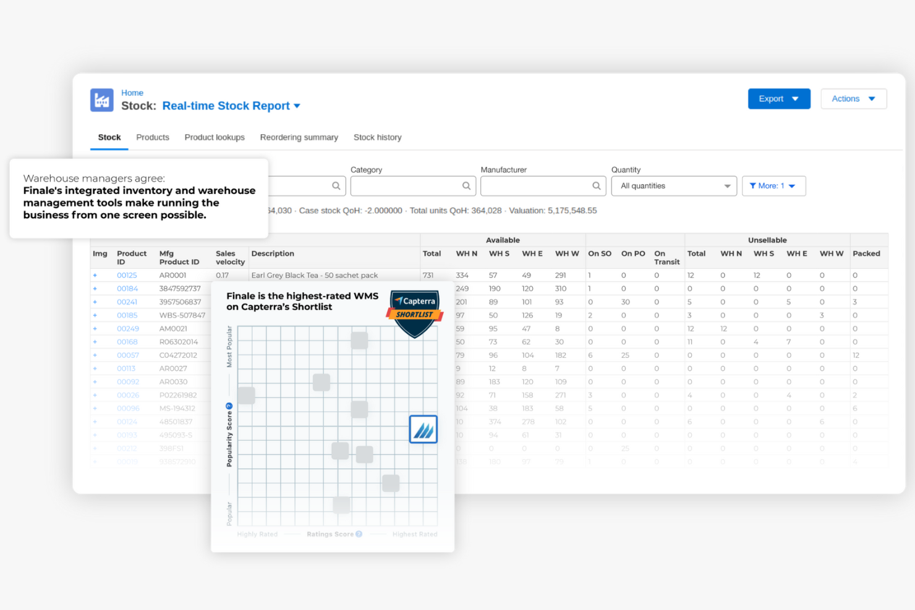Click the Total units QoH: 364,028 text

click(456, 211)
